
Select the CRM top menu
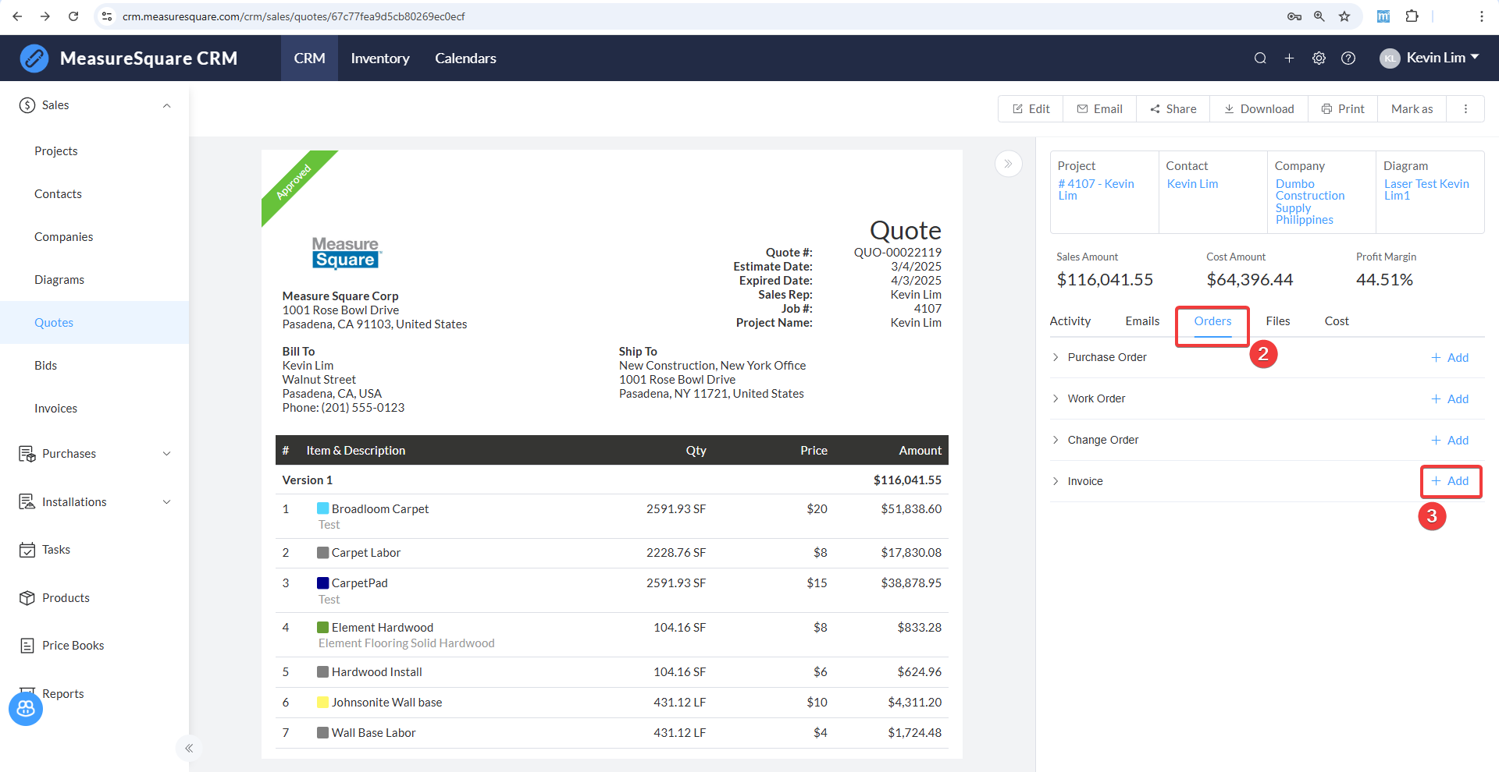tap(310, 58)
